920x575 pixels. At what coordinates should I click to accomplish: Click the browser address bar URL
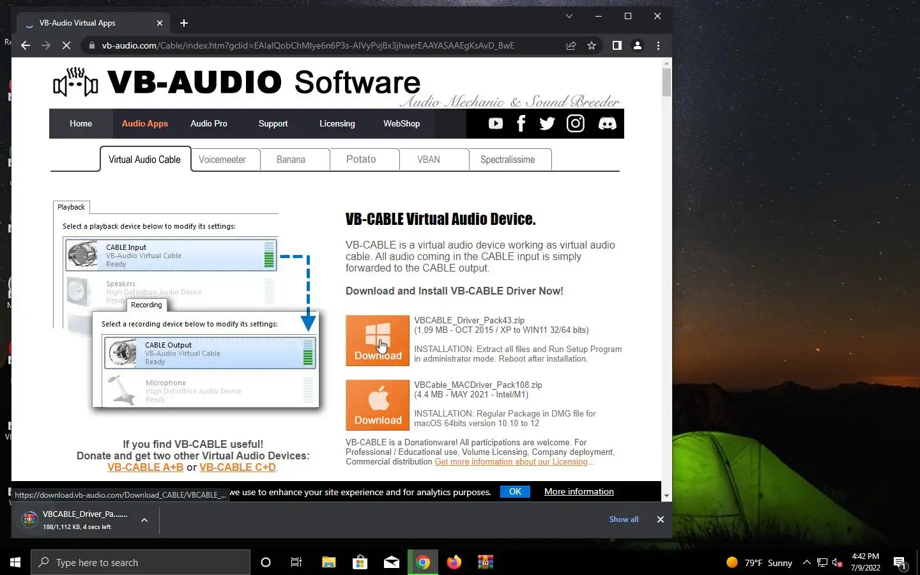(x=308, y=45)
